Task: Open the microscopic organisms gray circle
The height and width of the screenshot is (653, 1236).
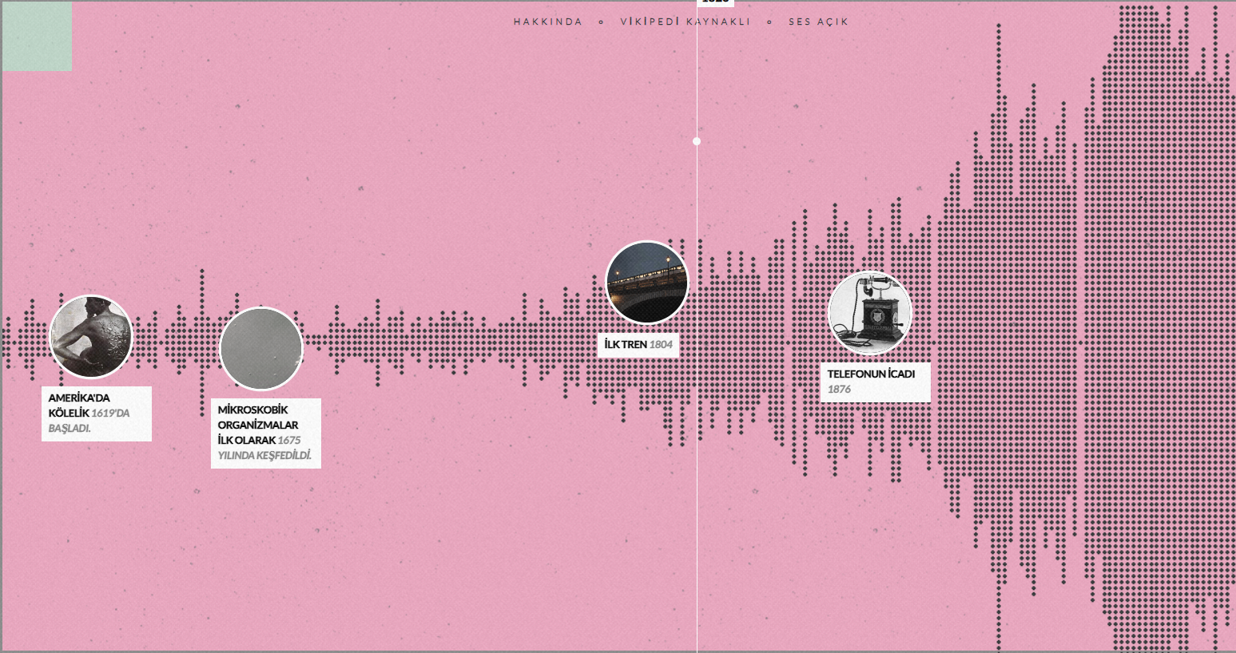Action: click(261, 349)
